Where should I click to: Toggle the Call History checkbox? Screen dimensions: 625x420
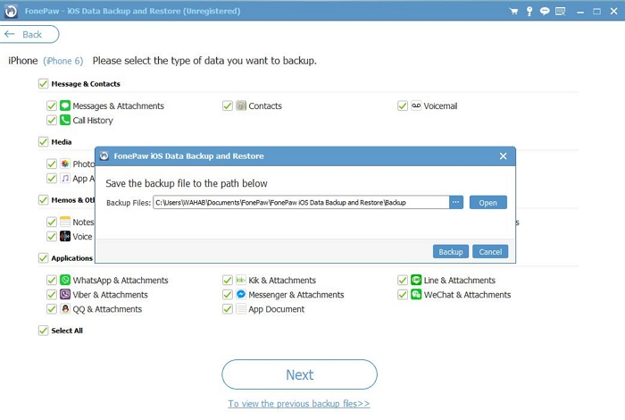pos(52,120)
